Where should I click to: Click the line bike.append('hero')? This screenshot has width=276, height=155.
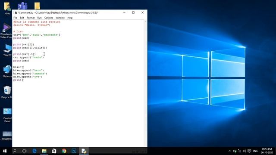[28, 70]
